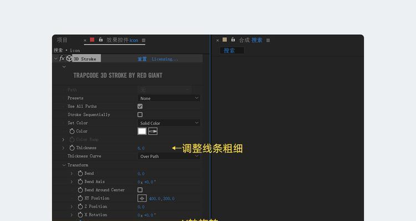Toggle the Bend Axis stopwatch
This screenshot has width=416, height=221.
coord(80,182)
